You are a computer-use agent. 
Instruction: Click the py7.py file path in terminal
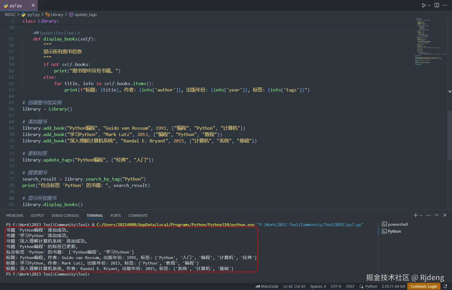pyautogui.click(x=310, y=225)
